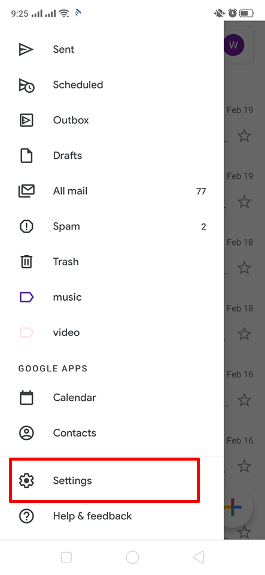Select the Drafts page icon
The image size is (265, 575).
click(x=26, y=156)
